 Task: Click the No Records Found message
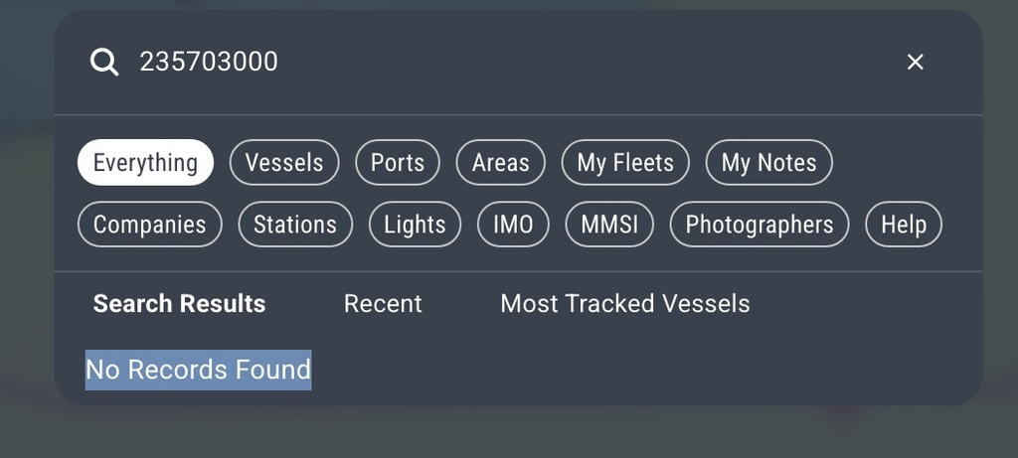198,370
